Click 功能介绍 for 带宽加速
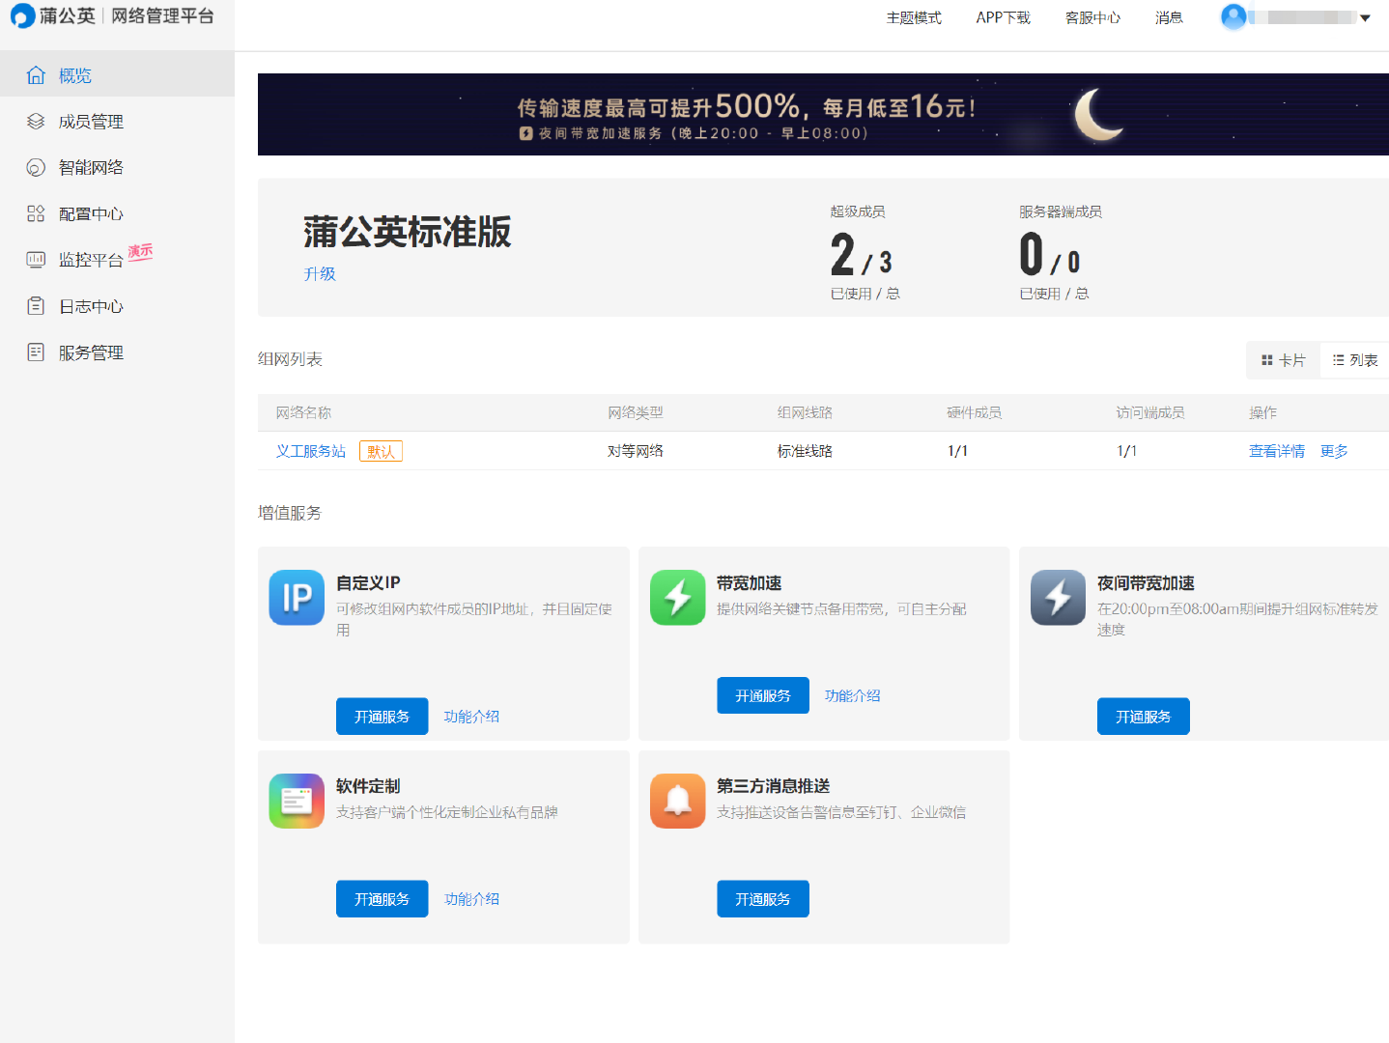The width and height of the screenshot is (1389, 1043). pyautogui.click(x=852, y=695)
